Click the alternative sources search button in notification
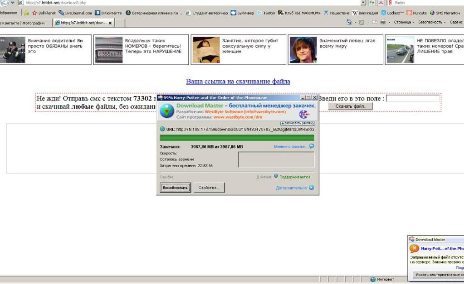The image size is (464, 284). coord(439,274)
